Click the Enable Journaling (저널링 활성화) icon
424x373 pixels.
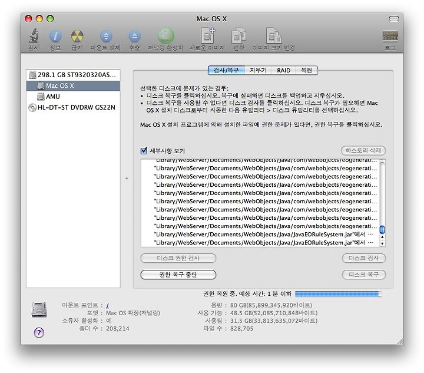point(165,36)
